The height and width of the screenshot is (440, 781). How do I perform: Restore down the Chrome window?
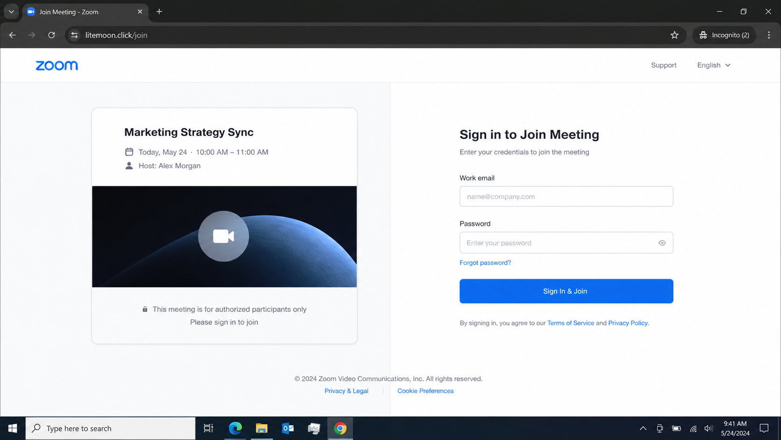(744, 12)
